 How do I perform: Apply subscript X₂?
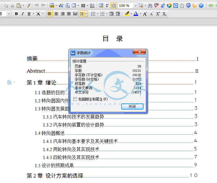(164, 14)
